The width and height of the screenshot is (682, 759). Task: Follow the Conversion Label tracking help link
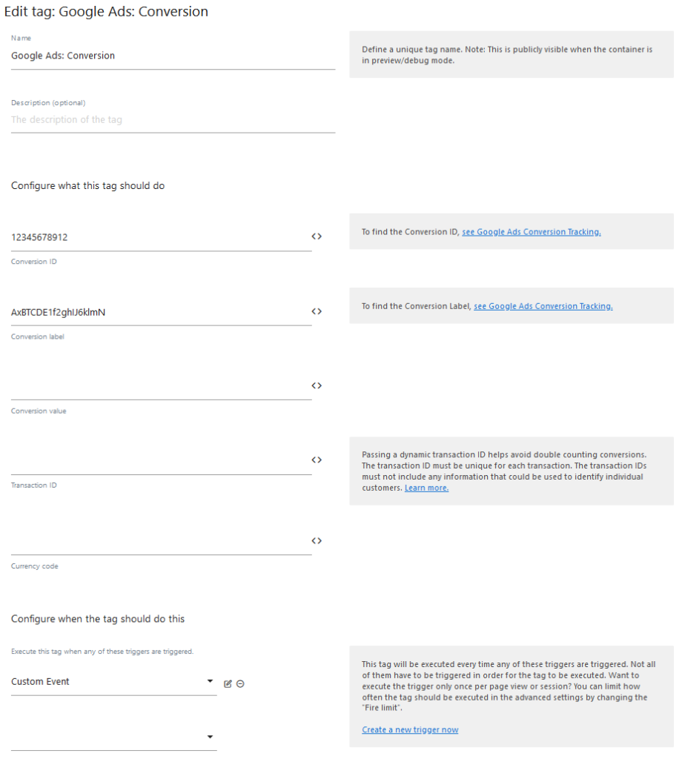pos(543,305)
